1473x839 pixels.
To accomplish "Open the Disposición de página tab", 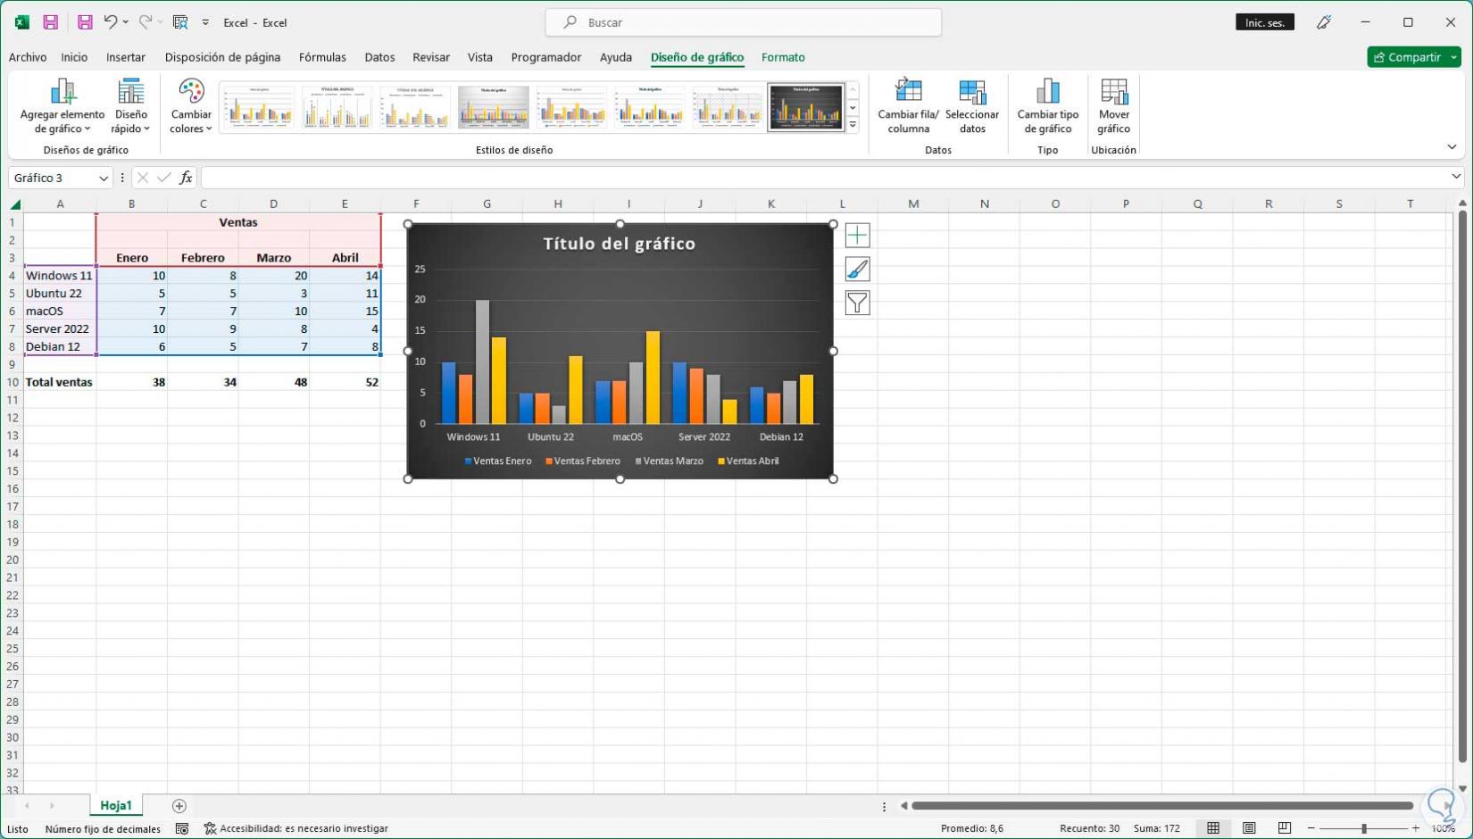I will point(222,57).
